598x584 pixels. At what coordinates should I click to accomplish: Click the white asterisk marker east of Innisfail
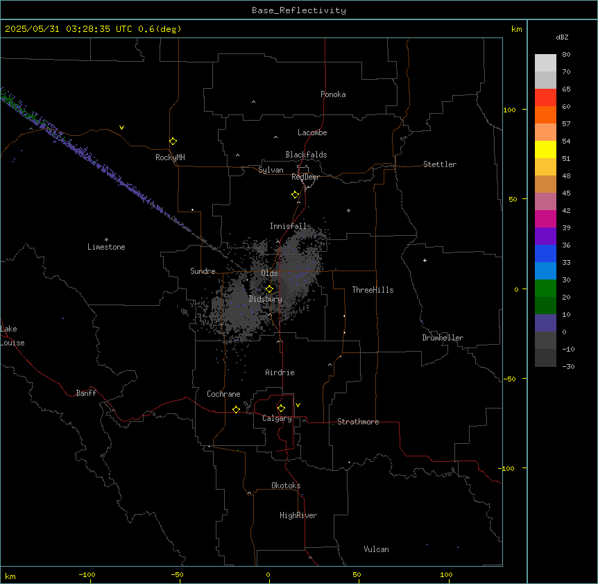coord(348,210)
